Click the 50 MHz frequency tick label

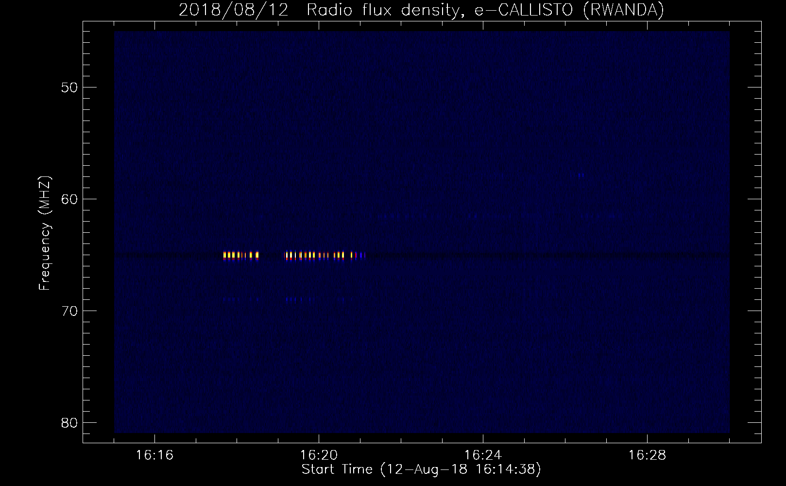[70, 87]
